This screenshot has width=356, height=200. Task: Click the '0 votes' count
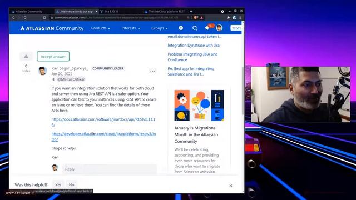[26, 68]
